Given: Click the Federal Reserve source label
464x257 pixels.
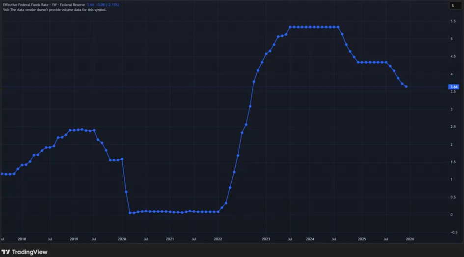Looking at the screenshot, I should (x=72, y=5).
